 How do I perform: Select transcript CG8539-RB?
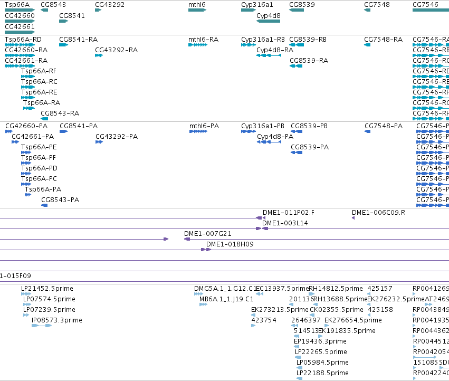point(297,45)
